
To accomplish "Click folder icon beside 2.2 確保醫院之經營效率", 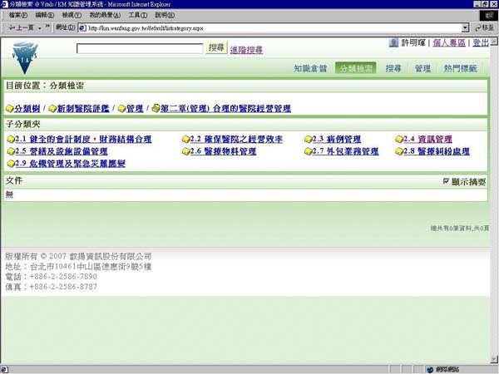I will coord(185,140).
